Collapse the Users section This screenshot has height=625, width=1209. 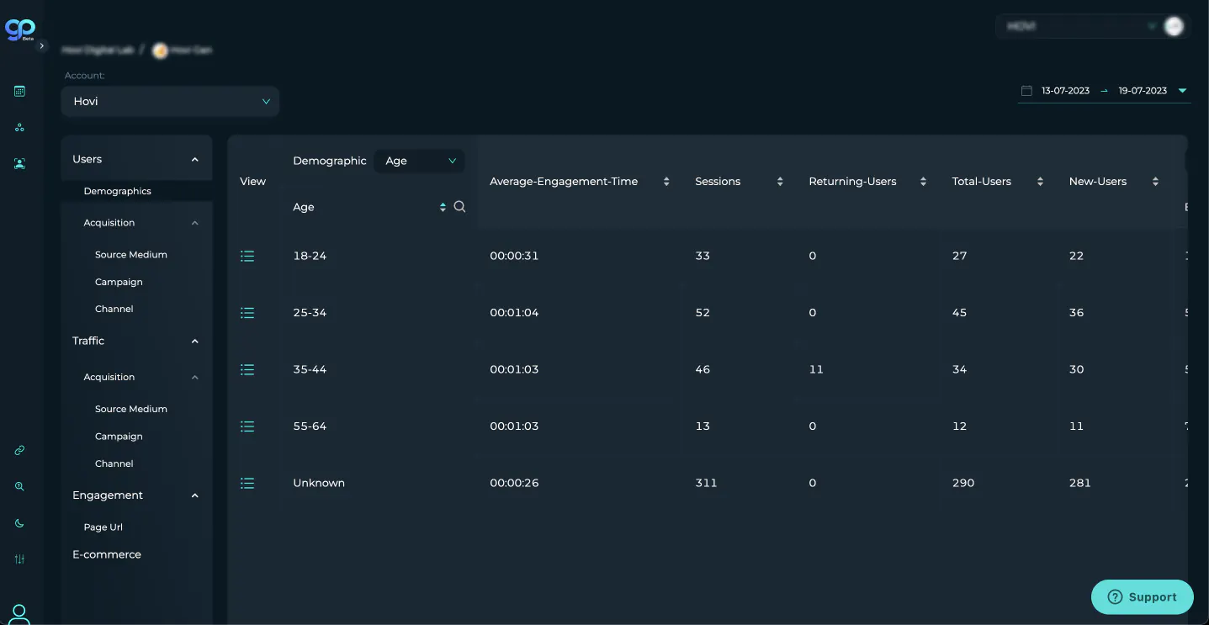click(195, 159)
